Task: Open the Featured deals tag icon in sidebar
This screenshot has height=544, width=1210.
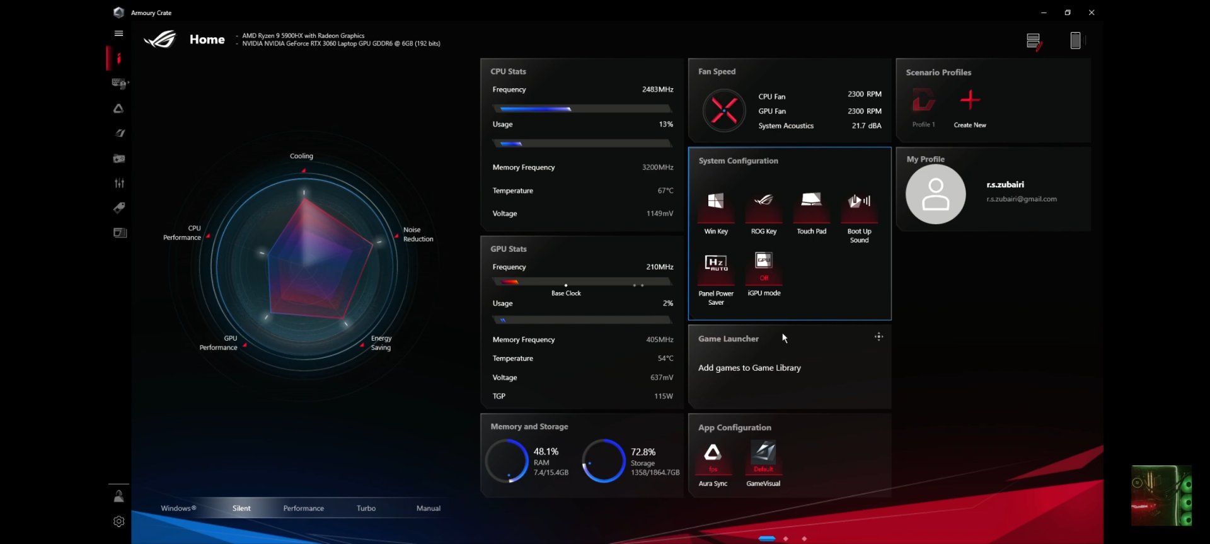Action: click(119, 208)
